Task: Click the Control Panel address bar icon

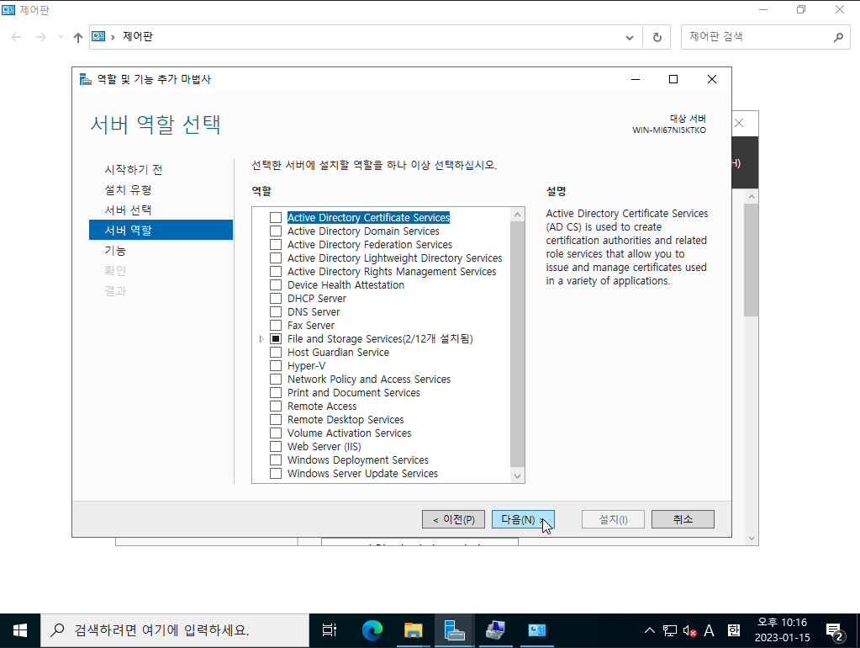Action: (x=98, y=36)
